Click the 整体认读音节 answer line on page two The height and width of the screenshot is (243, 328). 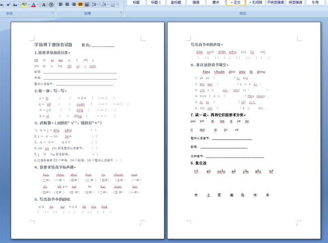pos(232,139)
